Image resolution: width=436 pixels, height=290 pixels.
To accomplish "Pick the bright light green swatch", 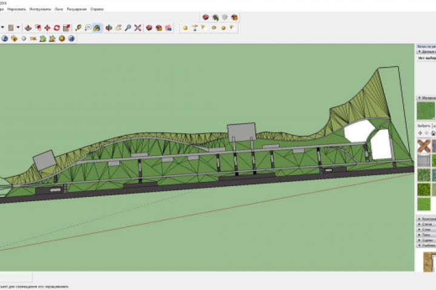I will click(x=424, y=204).
